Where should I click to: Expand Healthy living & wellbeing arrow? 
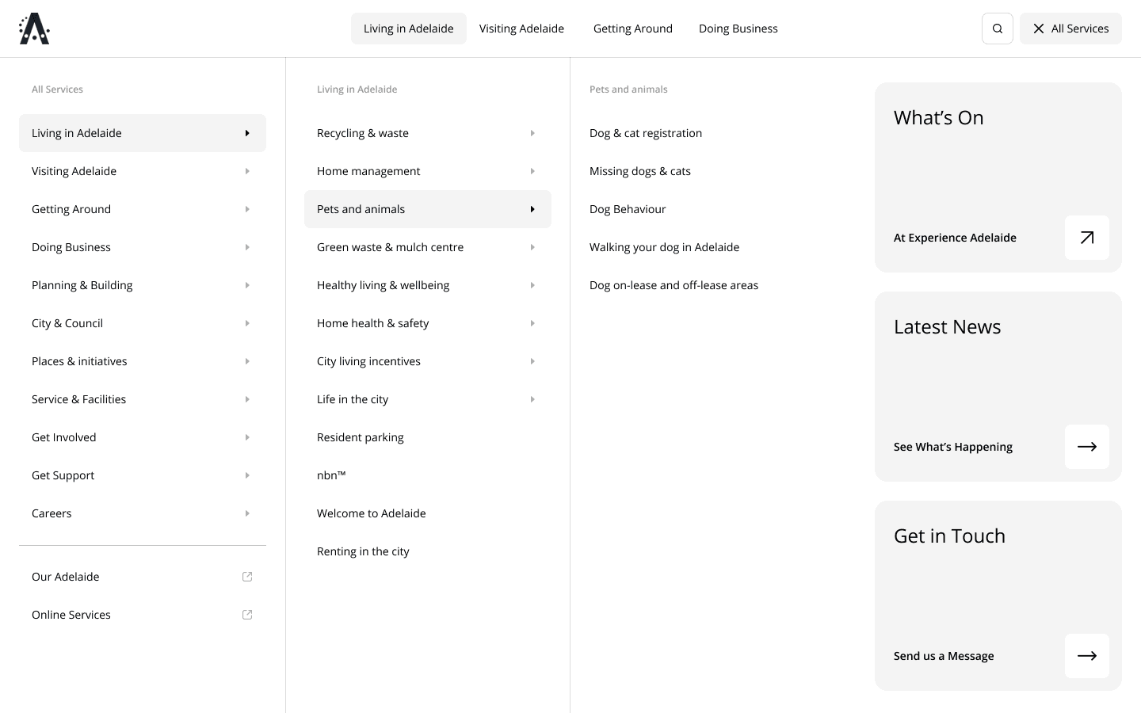[x=532, y=285]
